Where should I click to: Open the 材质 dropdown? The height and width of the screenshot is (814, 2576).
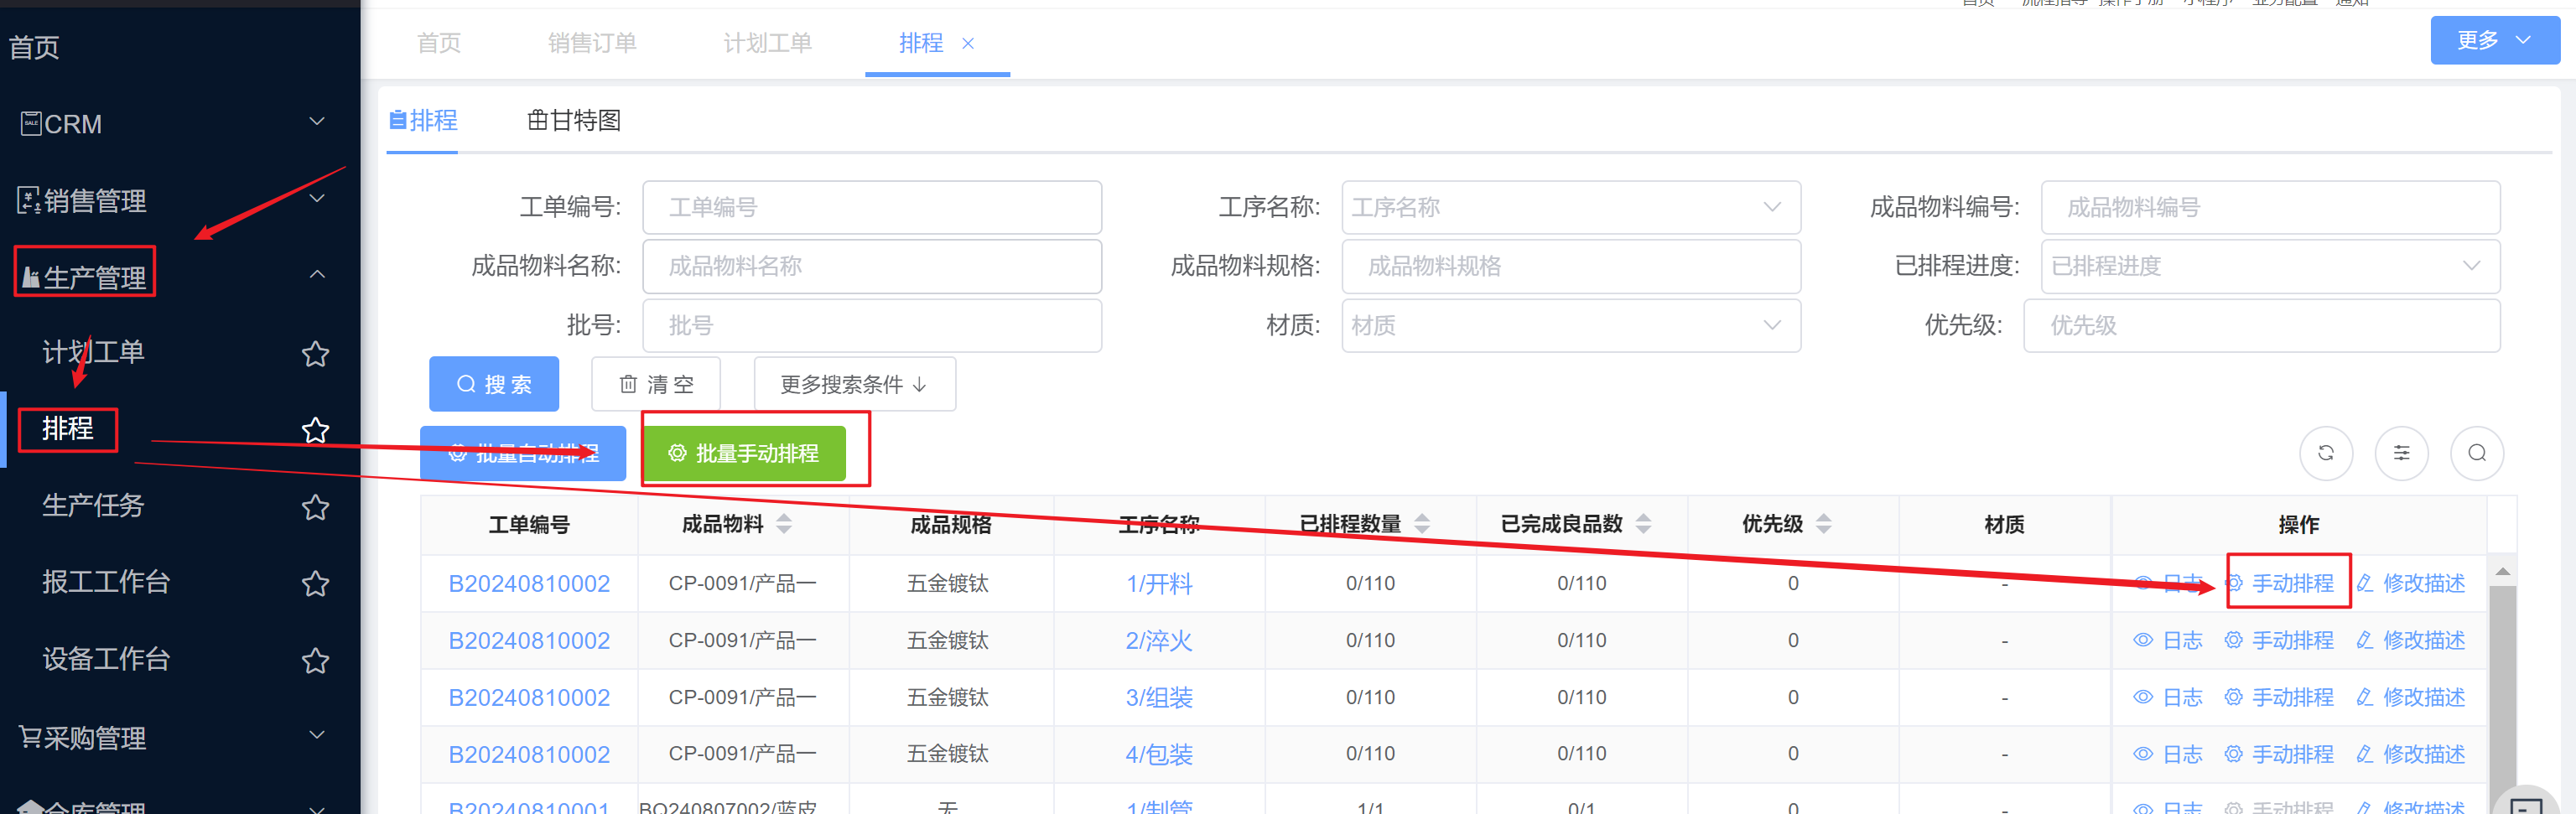click(1570, 325)
